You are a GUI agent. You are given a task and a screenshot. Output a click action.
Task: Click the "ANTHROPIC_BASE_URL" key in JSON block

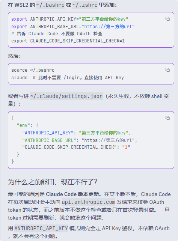[x=49, y=140]
